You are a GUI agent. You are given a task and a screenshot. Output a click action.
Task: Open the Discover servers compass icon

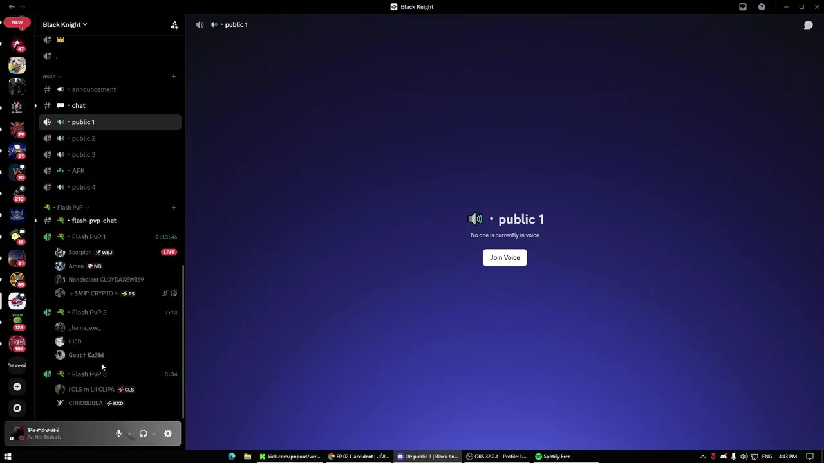point(17,408)
